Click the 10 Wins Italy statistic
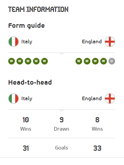124x165 pixels. (26, 124)
